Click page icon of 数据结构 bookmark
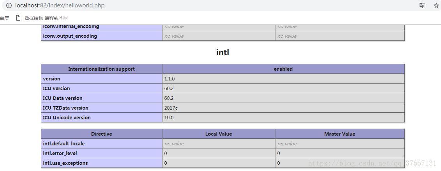The image size is (441, 171). (18, 18)
